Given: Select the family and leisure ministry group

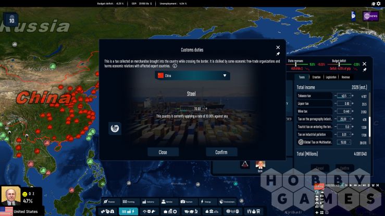Looking at the screenshot, I should point(253,211).
